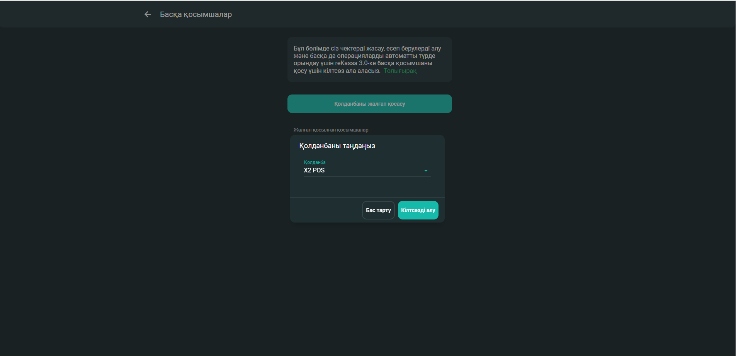The image size is (736, 356).
Task: Click the Басқа қосымшалар page title
Action: (196, 14)
